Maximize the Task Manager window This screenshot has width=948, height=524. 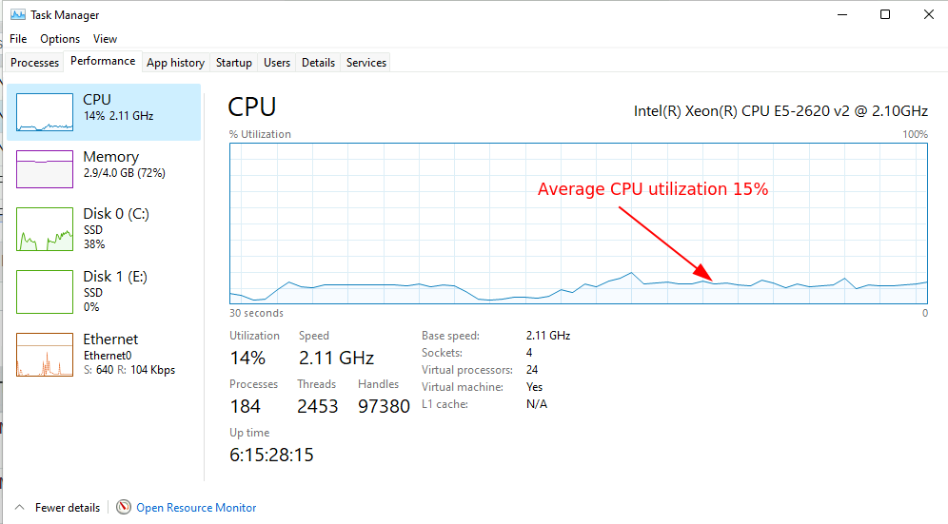coord(885,14)
